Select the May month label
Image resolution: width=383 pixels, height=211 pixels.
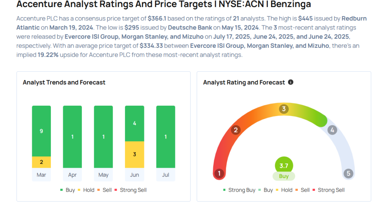point(103,175)
